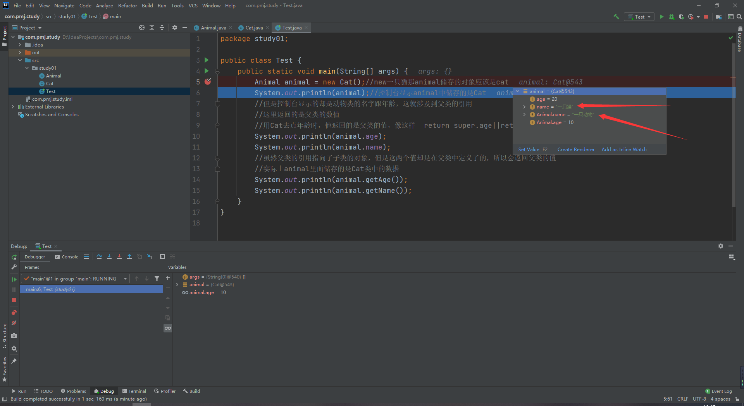Select the main:6, Test stack frame
The image size is (744, 406).
pyautogui.click(x=91, y=289)
